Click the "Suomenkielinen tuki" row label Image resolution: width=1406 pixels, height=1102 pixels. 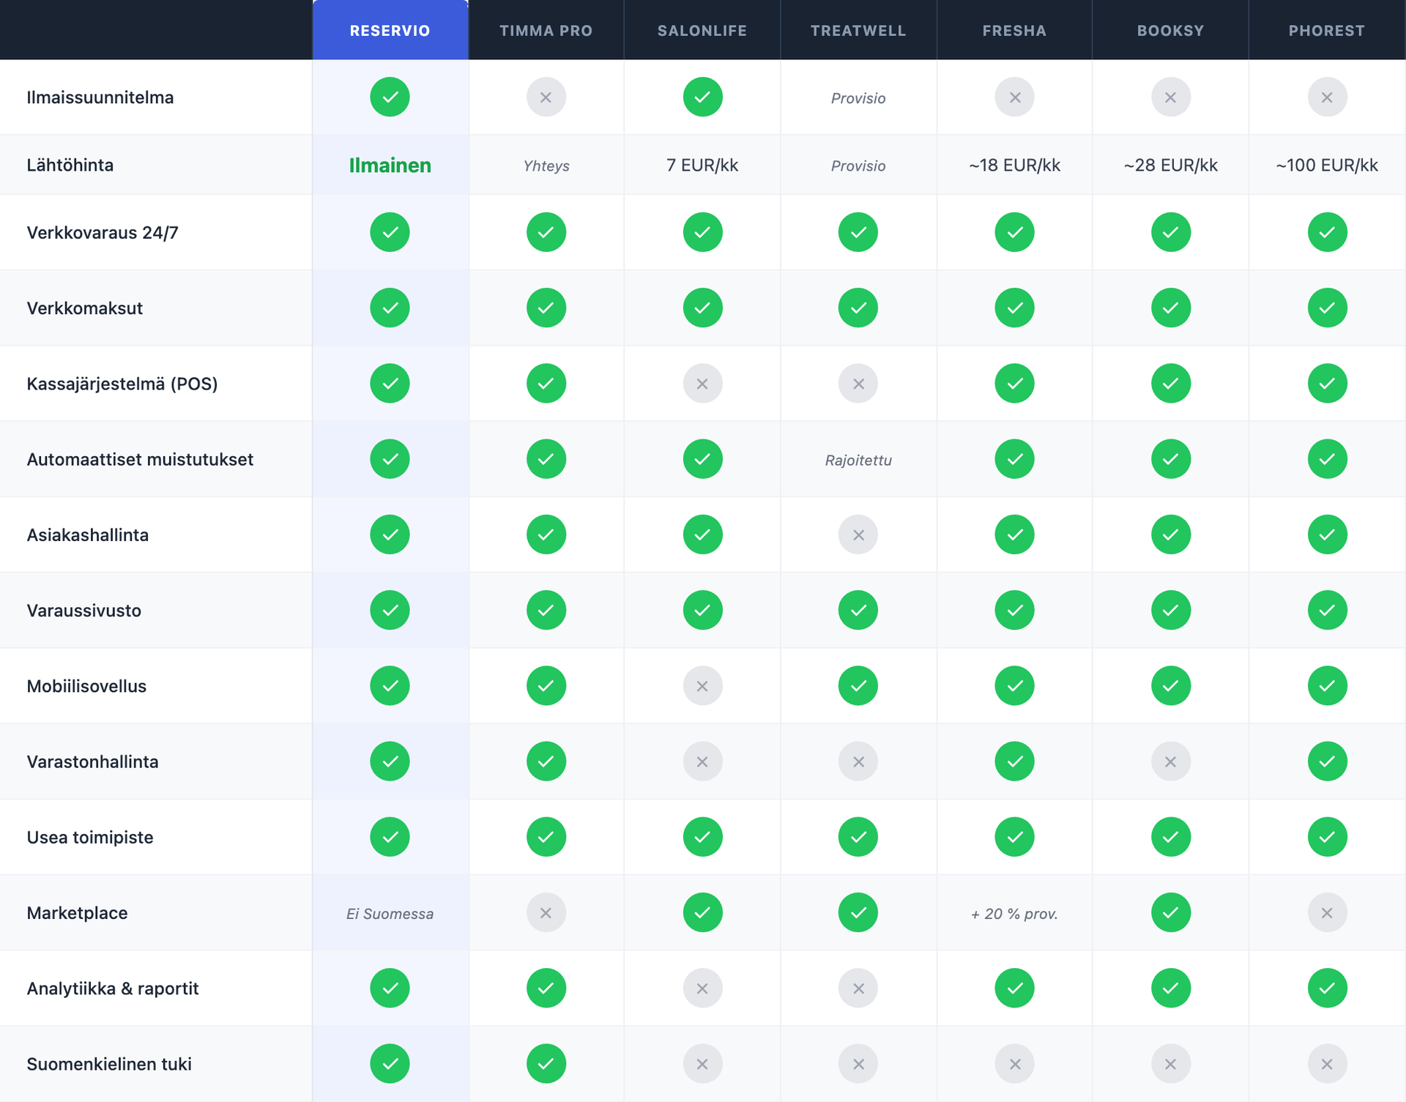109,1064
